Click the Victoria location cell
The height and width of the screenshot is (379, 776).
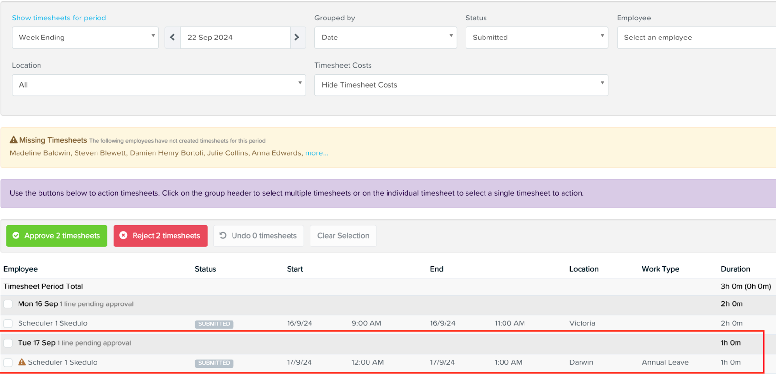pos(582,323)
